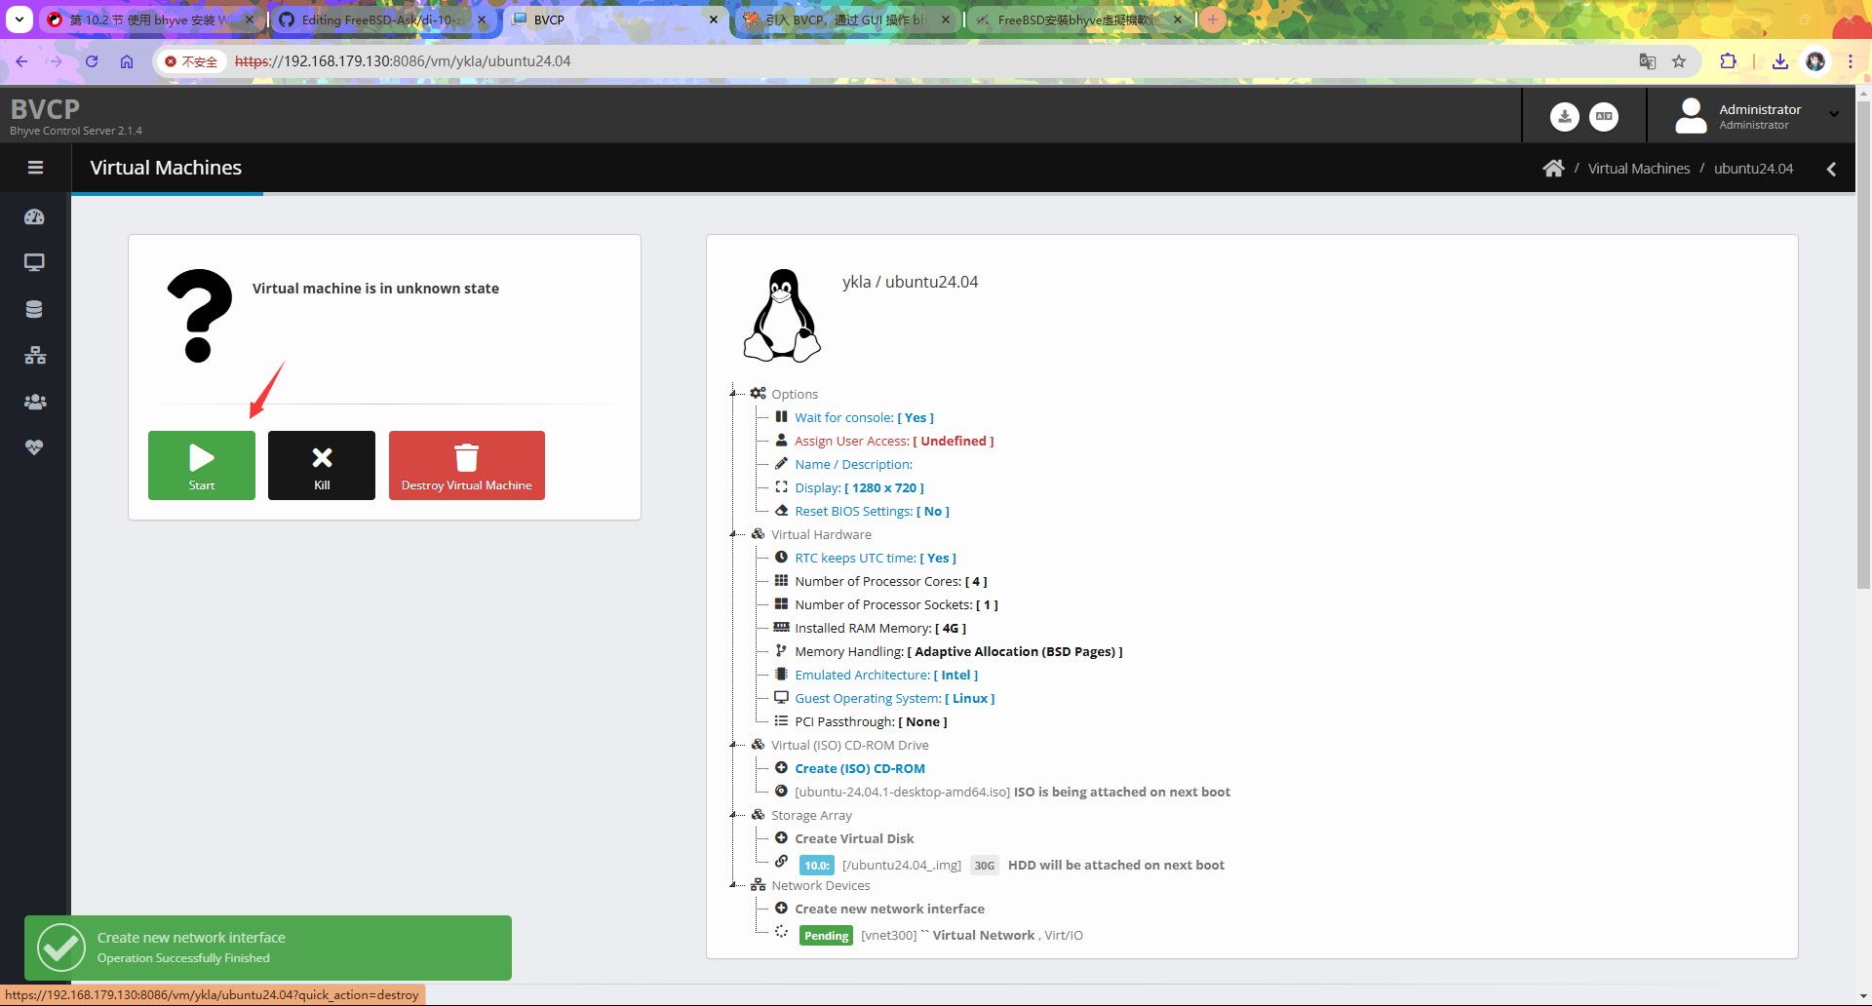1872x1006 pixels.
Task: Collapse panel with the back chevron
Action: pos(1831,169)
